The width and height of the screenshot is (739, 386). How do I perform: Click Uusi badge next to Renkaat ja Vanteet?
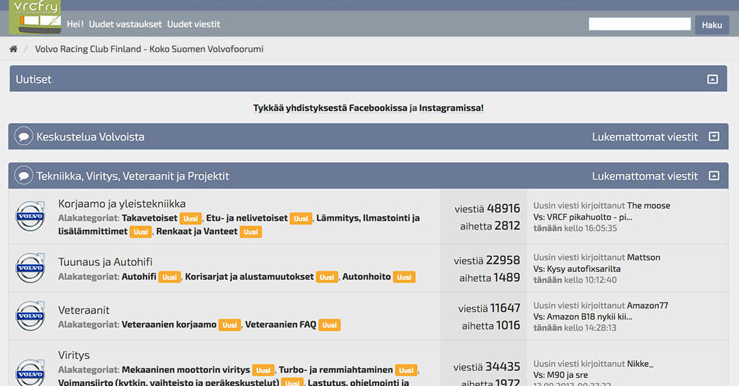250,232
